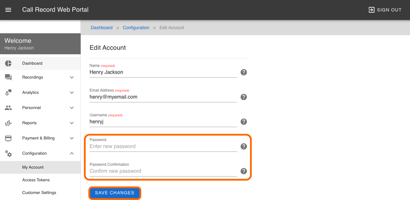
Task: Select My Account under Configuration
Action: point(40,167)
